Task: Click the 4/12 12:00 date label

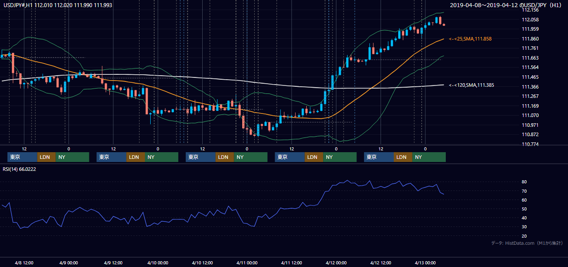Action: [x=380, y=263]
